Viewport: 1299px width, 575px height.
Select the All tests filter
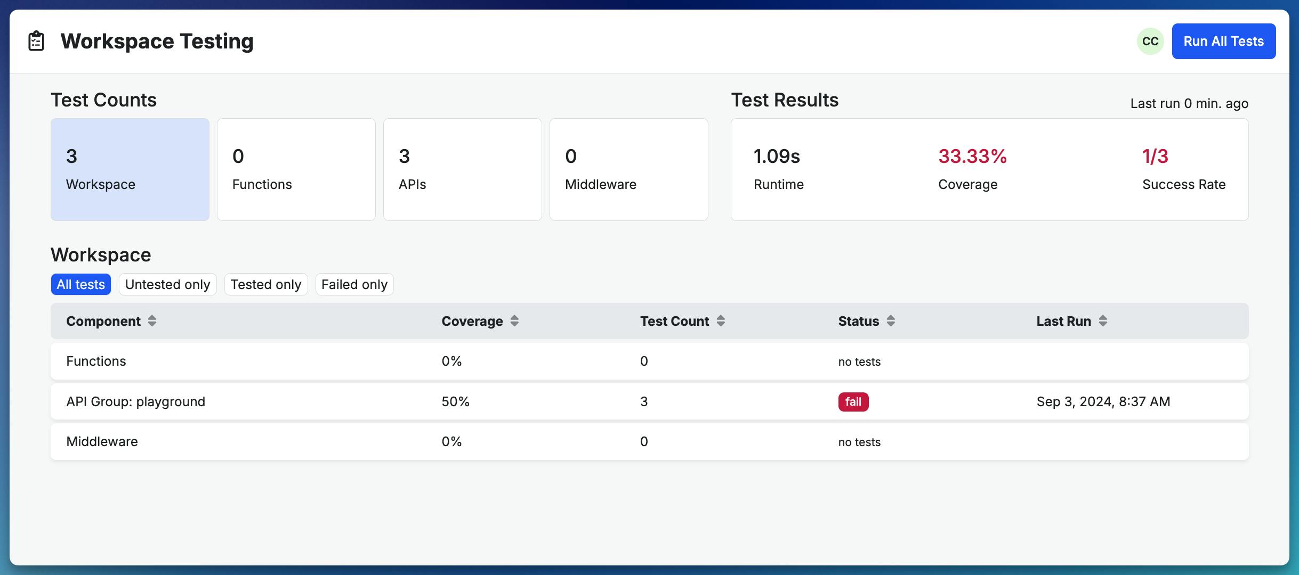click(81, 284)
